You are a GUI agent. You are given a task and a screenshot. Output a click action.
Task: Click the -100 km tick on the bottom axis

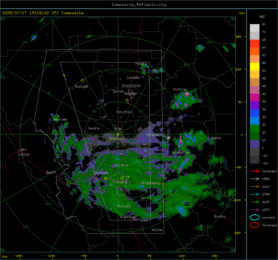(51, 256)
